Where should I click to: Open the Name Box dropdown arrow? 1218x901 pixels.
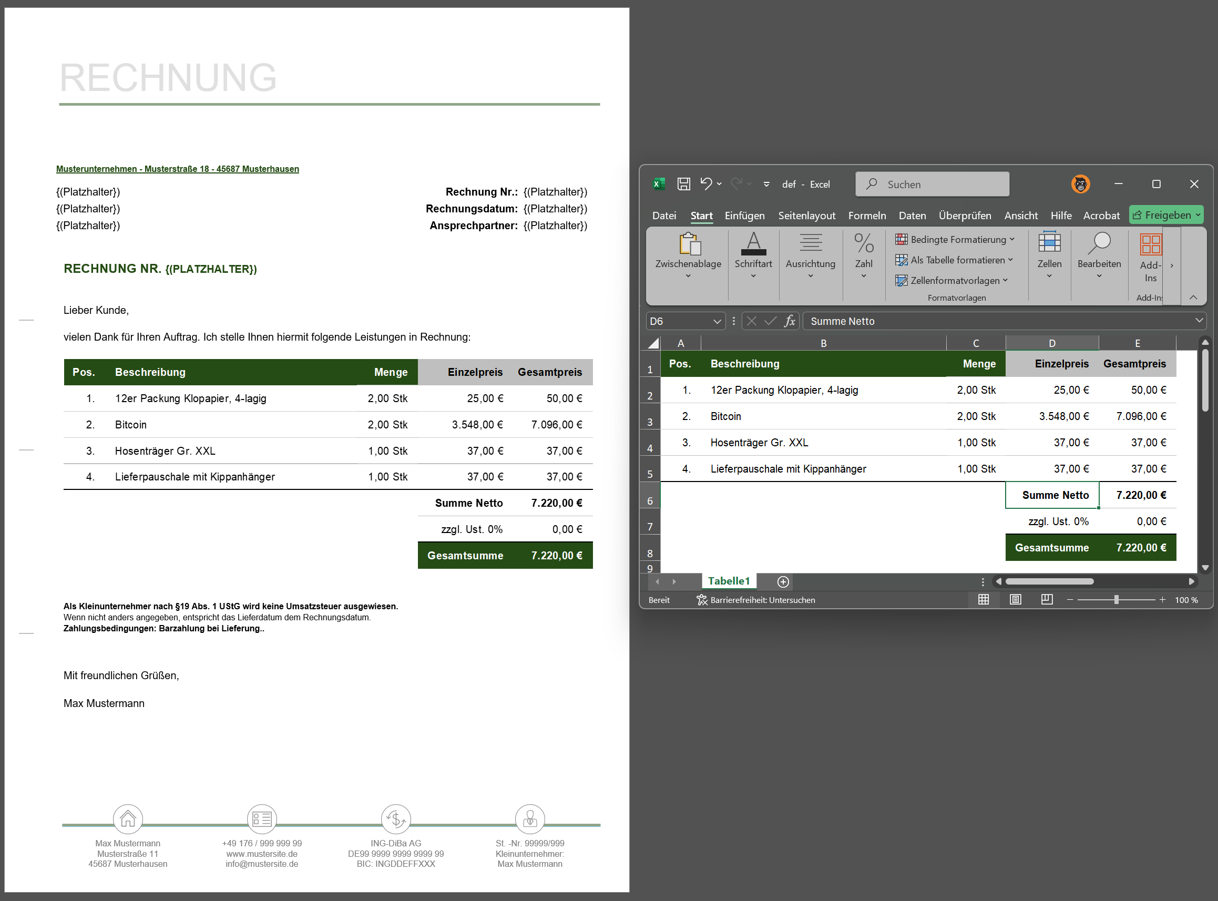tap(717, 322)
